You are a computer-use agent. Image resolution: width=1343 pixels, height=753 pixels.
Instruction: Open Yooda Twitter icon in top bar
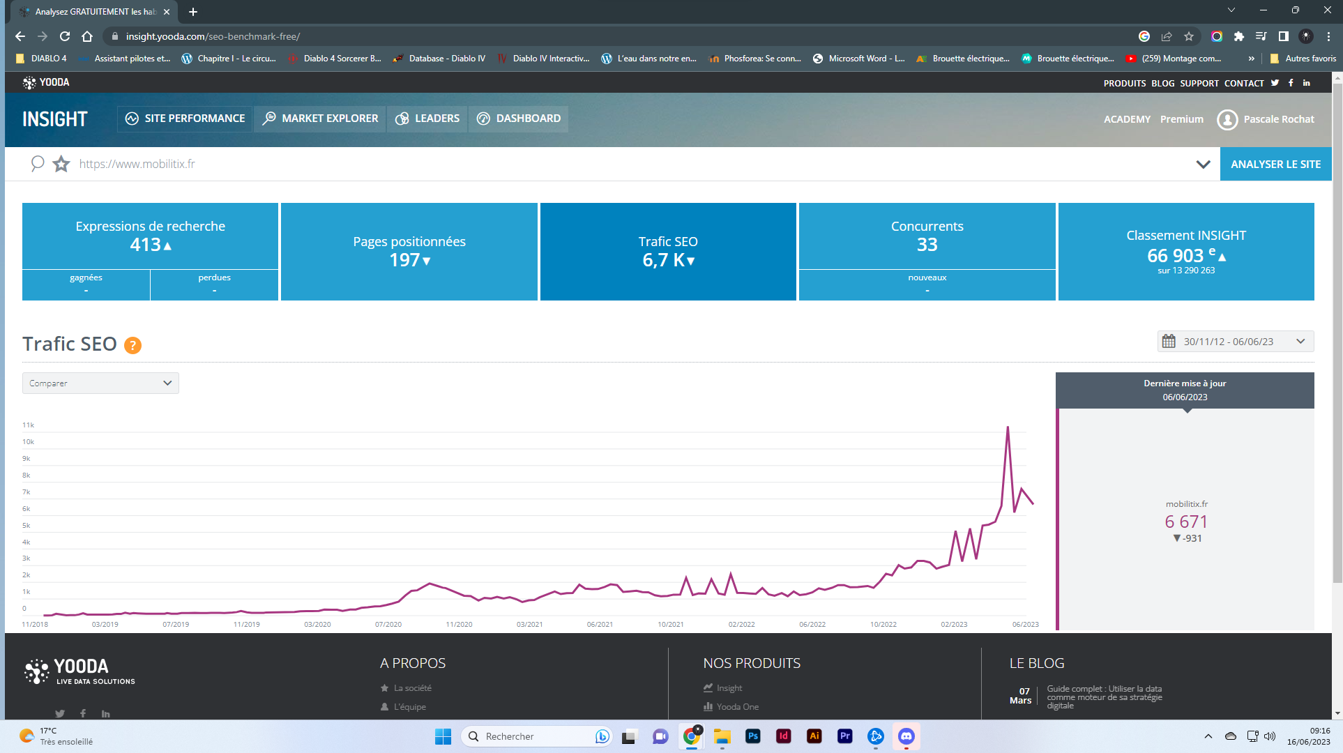click(1275, 83)
